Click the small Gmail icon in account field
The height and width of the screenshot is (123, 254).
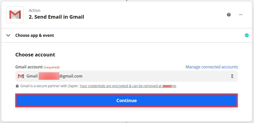point(21,76)
